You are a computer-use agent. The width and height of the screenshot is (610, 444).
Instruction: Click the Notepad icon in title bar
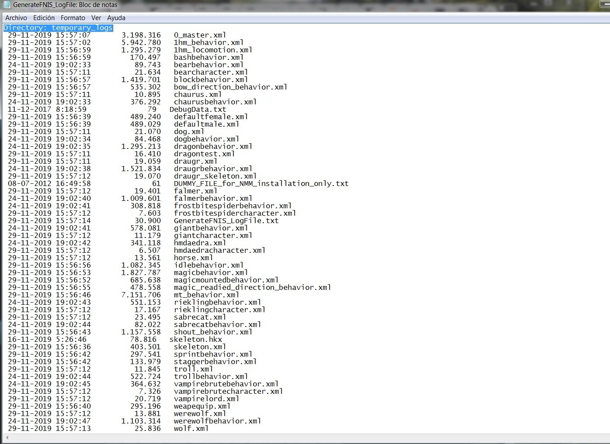point(7,5)
